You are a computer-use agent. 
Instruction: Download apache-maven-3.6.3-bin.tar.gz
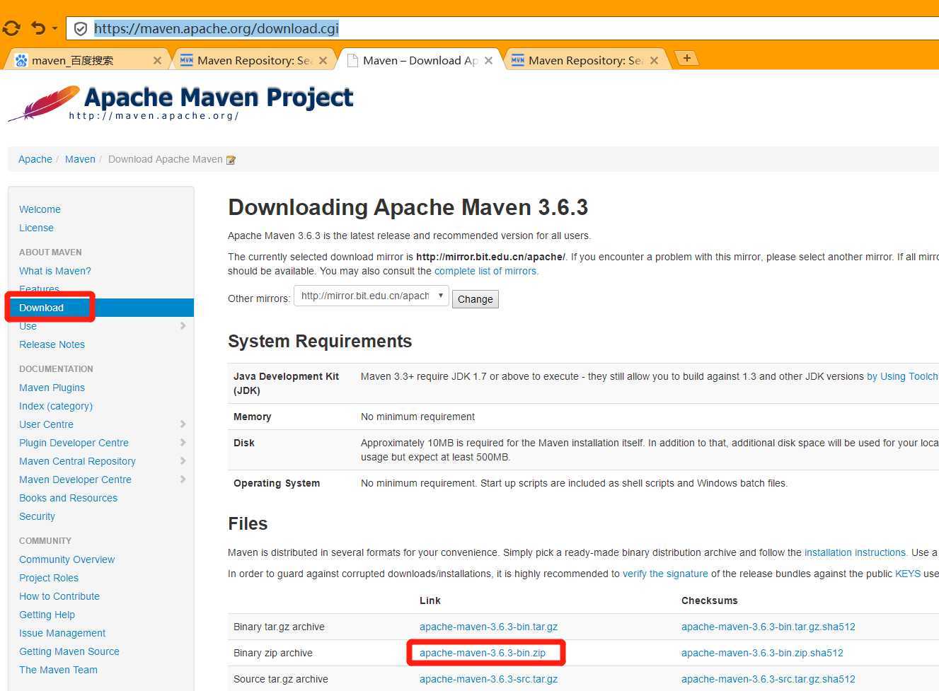488,627
